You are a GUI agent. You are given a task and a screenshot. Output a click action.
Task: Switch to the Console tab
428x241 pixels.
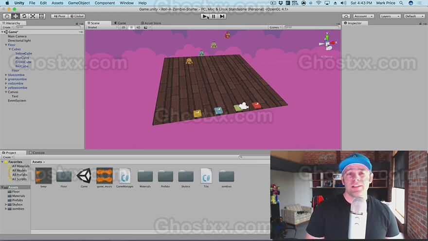(37, 153)
